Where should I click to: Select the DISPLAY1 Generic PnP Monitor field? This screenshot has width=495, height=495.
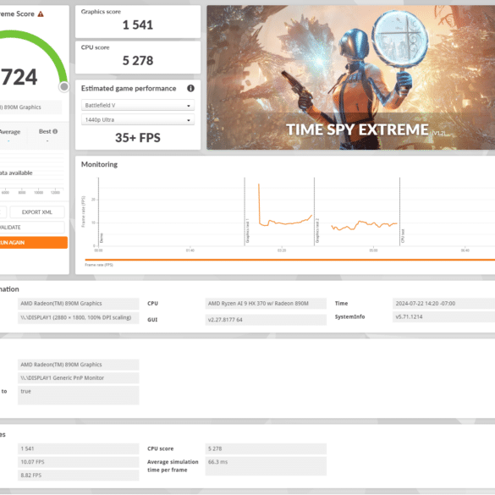click(x=79, y=378)
